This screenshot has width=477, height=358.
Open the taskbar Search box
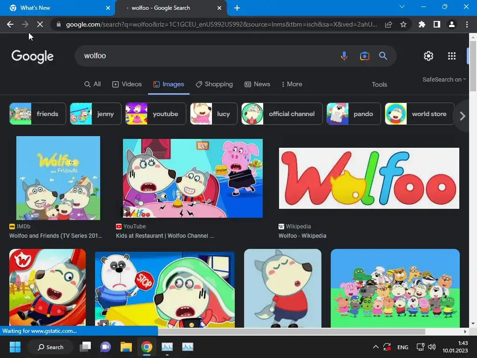(x=50, y=347)
